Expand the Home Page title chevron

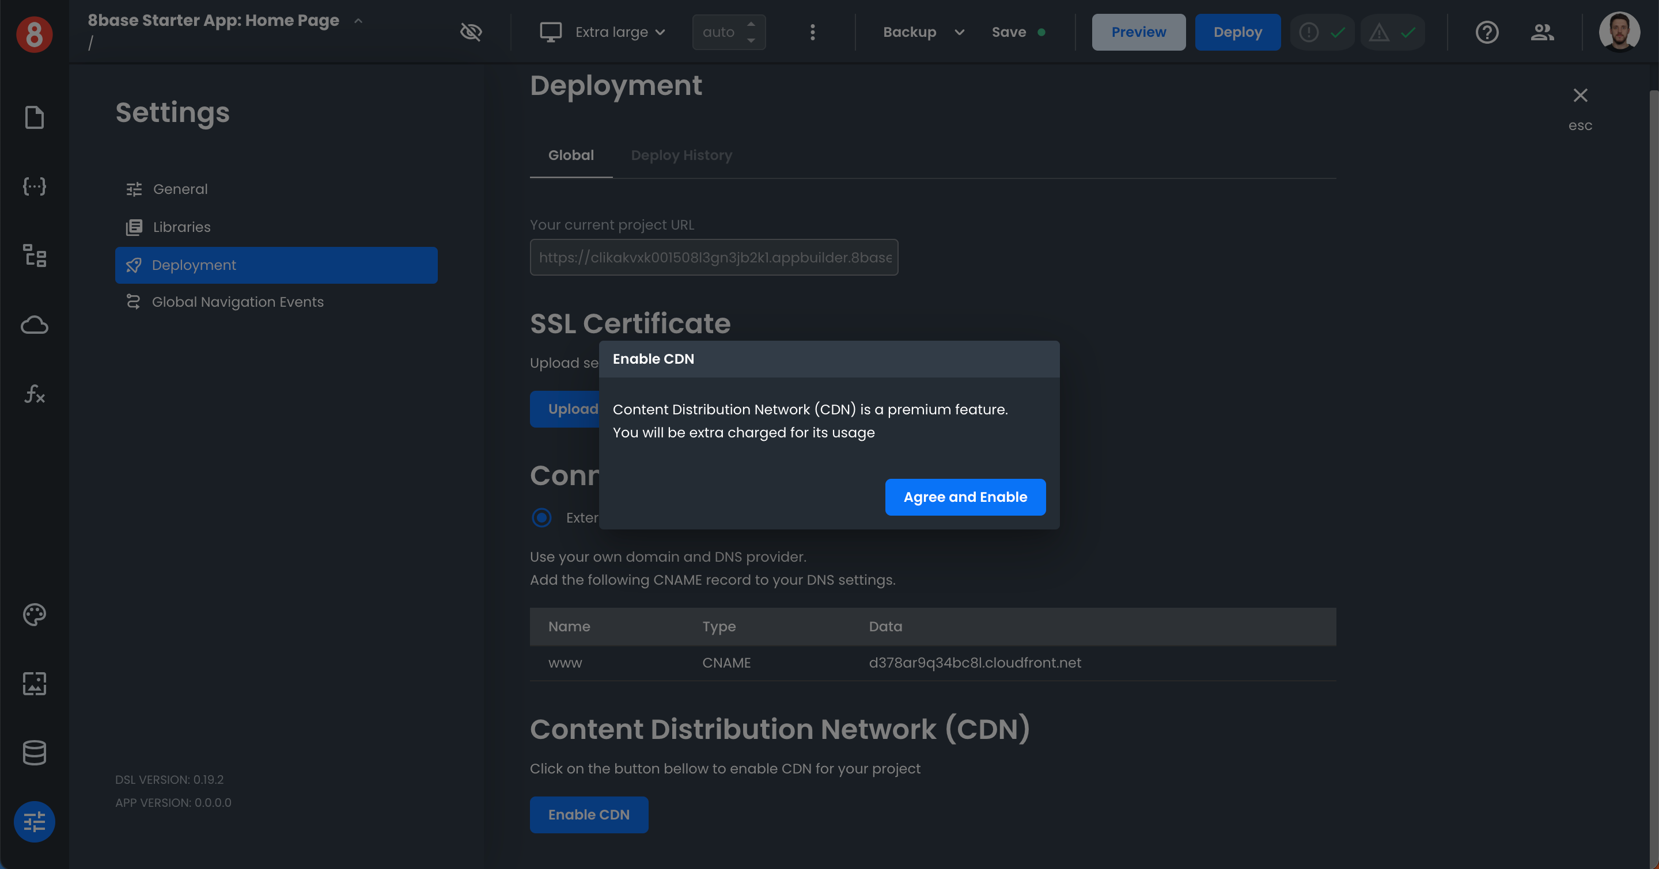coord(358,21)
